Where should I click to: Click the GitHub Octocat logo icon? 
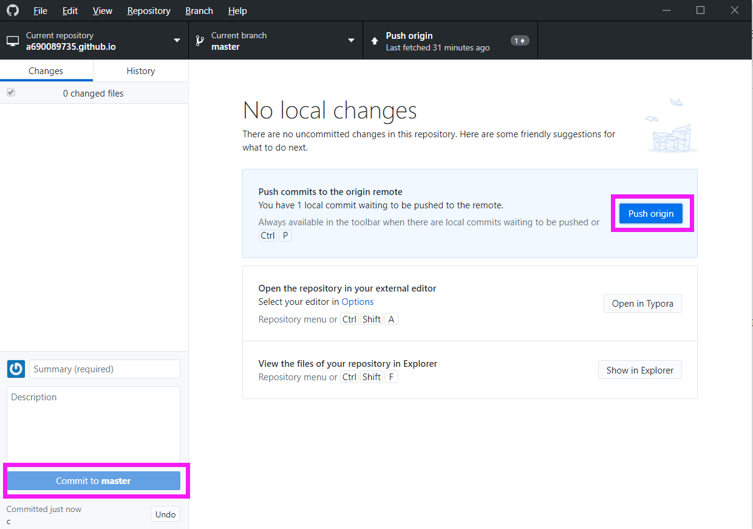tap(13, 10)
